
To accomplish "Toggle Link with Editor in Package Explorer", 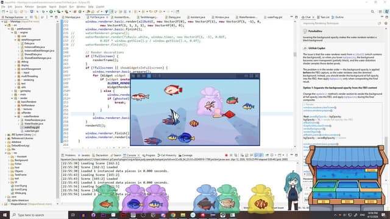I will [x=36, y=17].
